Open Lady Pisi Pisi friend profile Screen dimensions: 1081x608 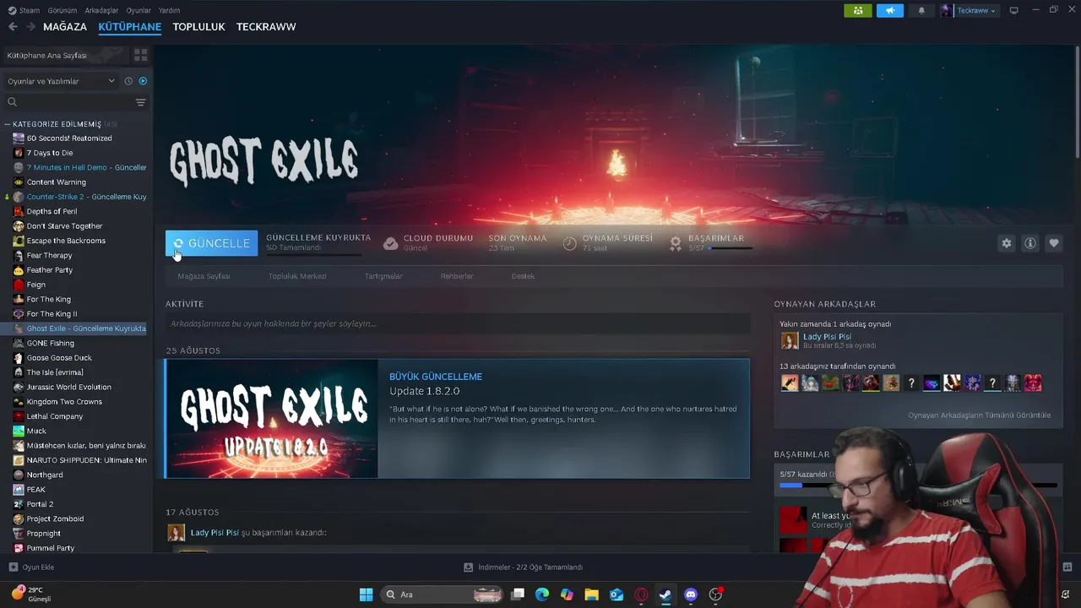tap(827, 337)
